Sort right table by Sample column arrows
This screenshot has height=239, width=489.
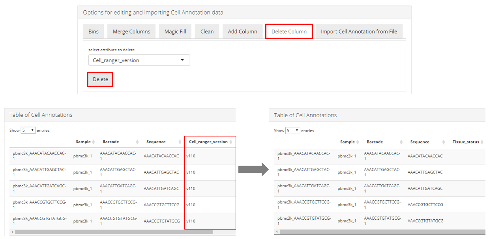click(x=358, y=142)
